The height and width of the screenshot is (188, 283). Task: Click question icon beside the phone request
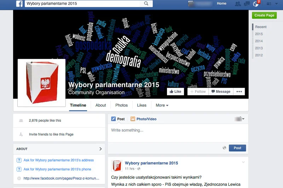(x=19, y=169)
